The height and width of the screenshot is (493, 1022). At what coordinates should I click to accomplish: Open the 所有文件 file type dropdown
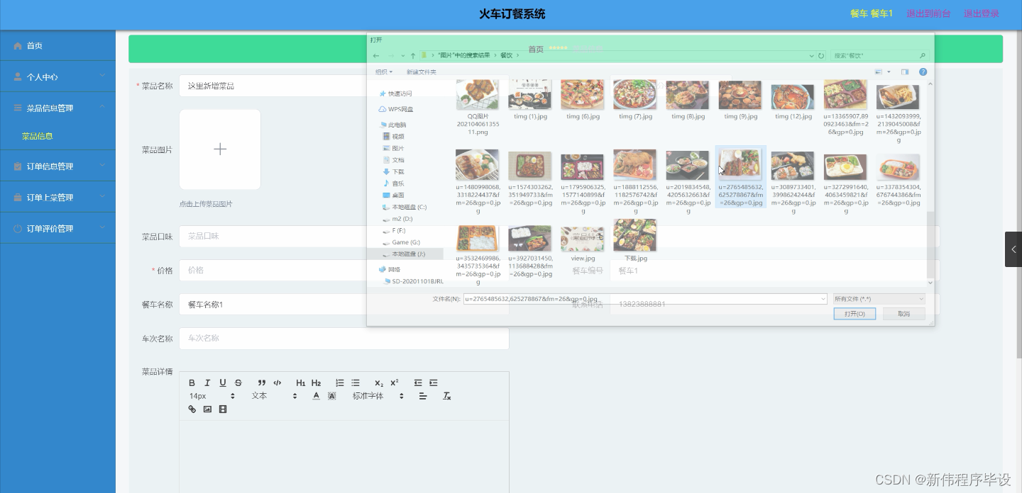[x=879, y=299]
